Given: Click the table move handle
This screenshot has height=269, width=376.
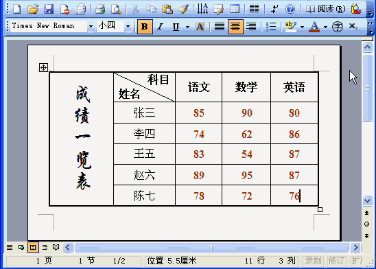Looking at the screenshot, I should [43, 68].
